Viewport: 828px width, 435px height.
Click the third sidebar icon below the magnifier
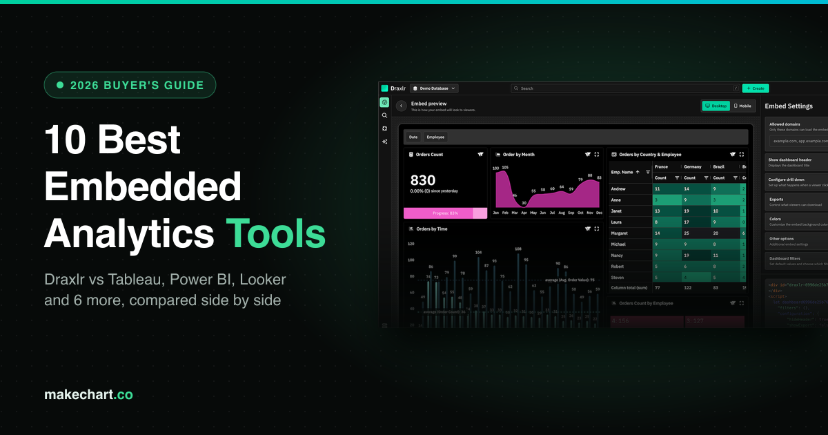(384, 128)
